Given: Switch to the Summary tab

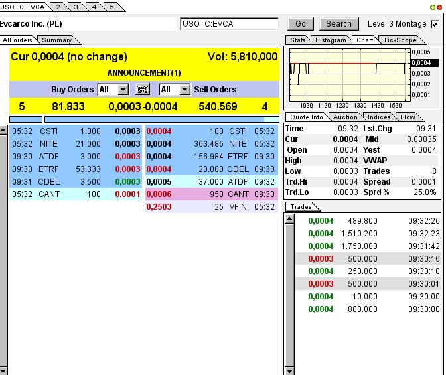Looking at the screenshot, I should coord(57,40).
